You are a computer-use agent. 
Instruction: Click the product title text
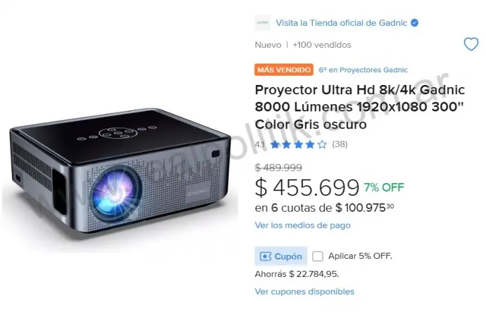tap(360, 107)
